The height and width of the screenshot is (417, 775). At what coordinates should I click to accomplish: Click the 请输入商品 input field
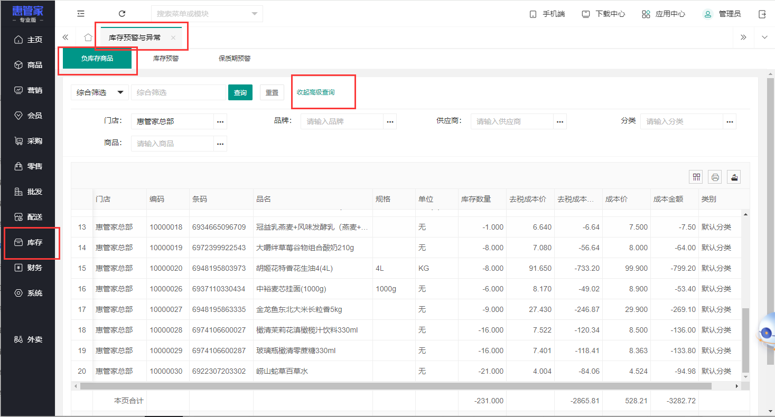coord(173,144)
